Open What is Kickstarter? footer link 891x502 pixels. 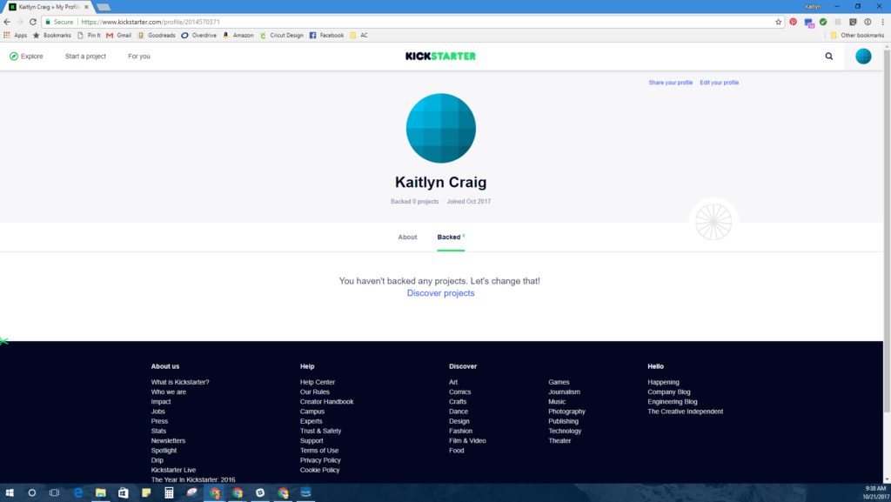coord(180,382)
